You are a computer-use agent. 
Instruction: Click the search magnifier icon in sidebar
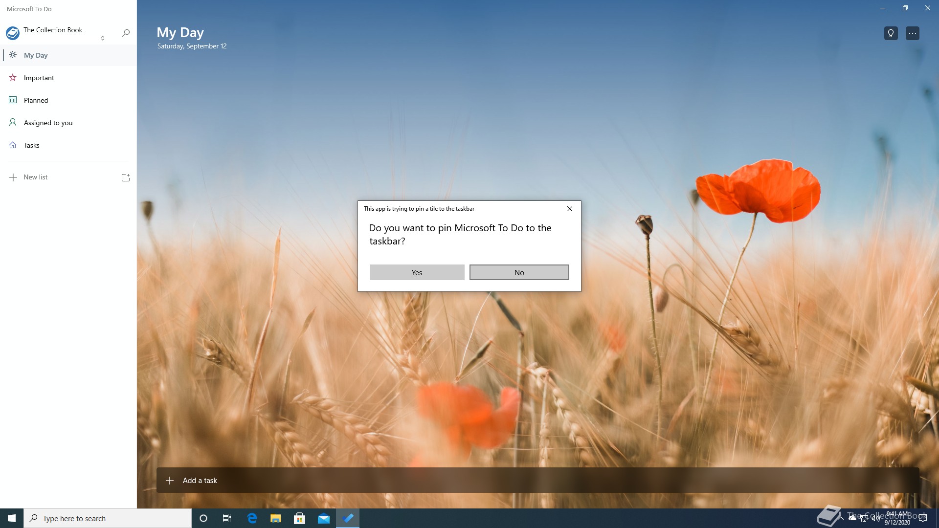click(x=126, y=33)
